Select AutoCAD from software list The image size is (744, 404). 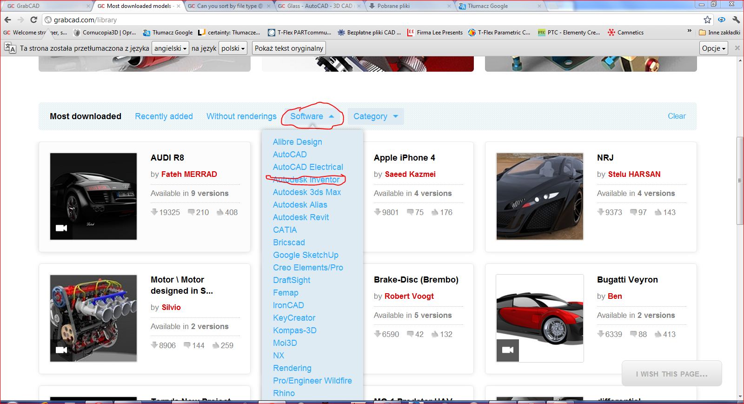click(x=290, y=155)
